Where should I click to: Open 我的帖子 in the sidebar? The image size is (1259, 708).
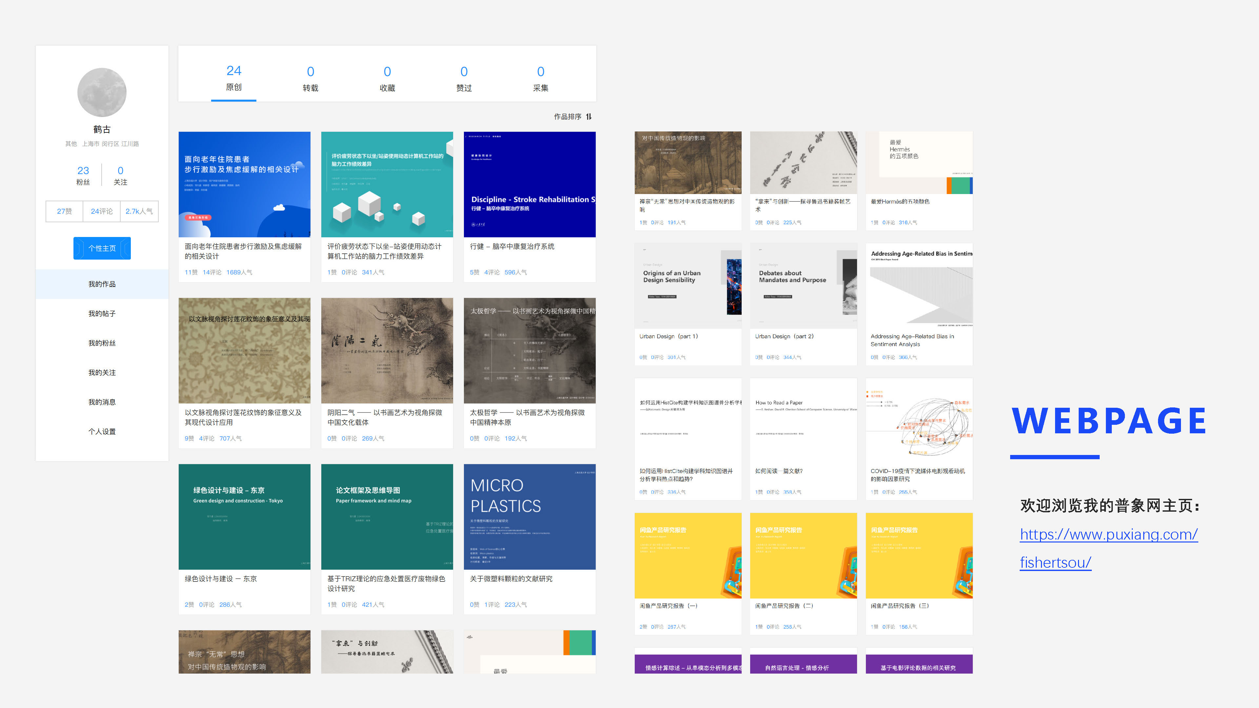[x=102, y=313]
